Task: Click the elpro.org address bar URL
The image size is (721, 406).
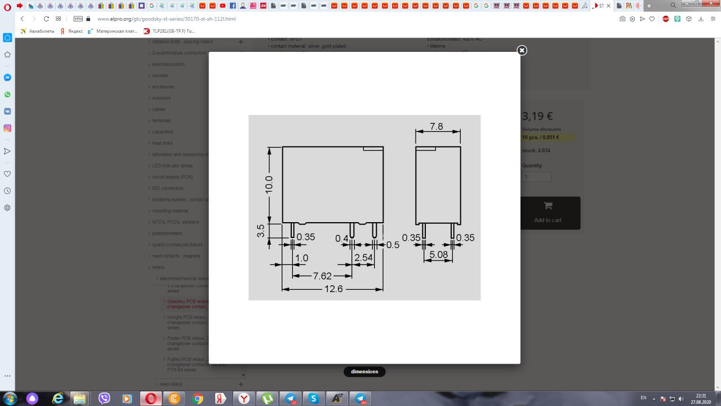Action: 167,19
